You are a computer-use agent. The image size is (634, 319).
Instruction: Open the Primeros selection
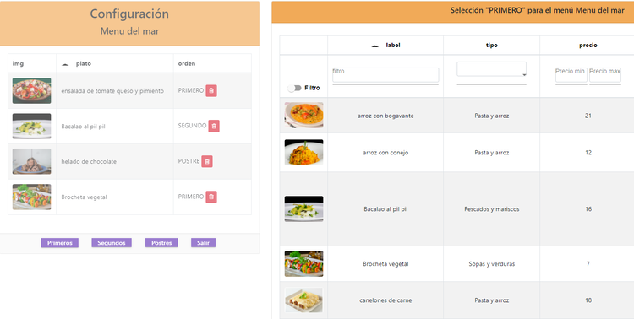(60, 243)
